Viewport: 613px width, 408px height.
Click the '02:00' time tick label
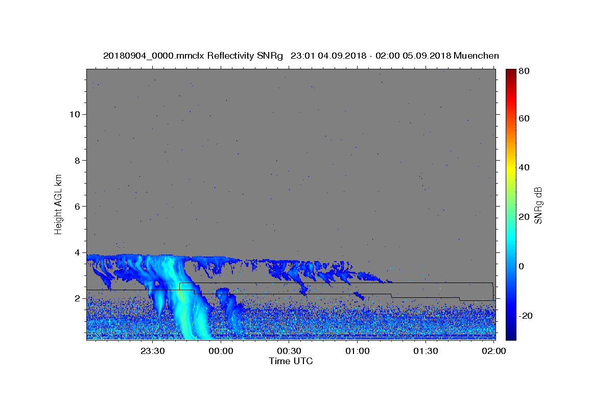point(494,351)
